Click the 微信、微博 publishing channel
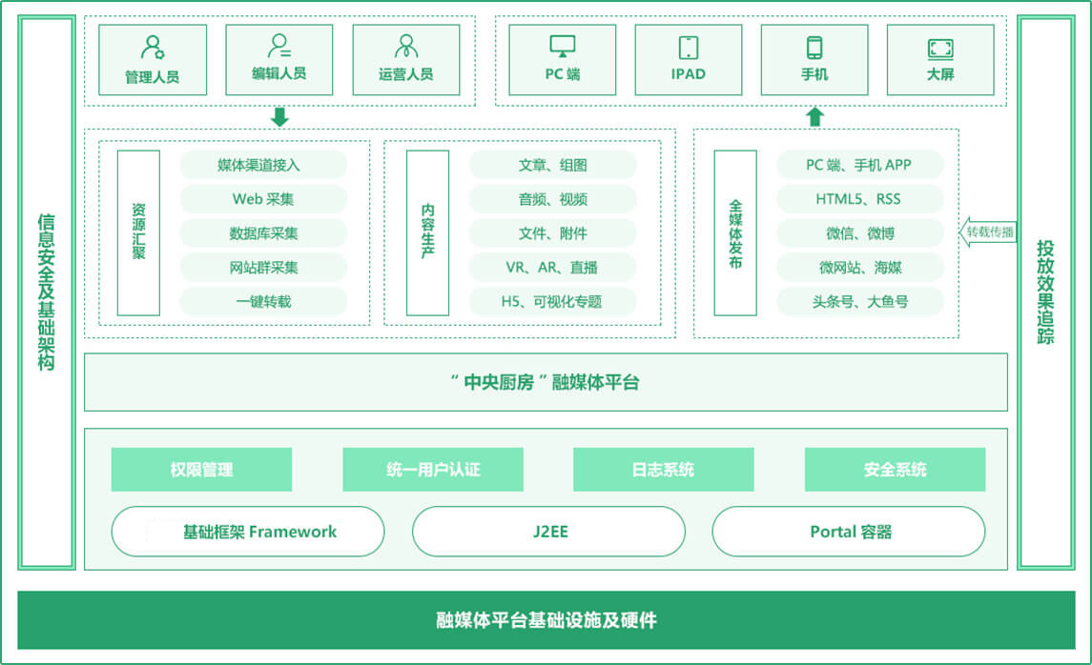The height and width of the screenshot is (665, 1092). (860, 233)
